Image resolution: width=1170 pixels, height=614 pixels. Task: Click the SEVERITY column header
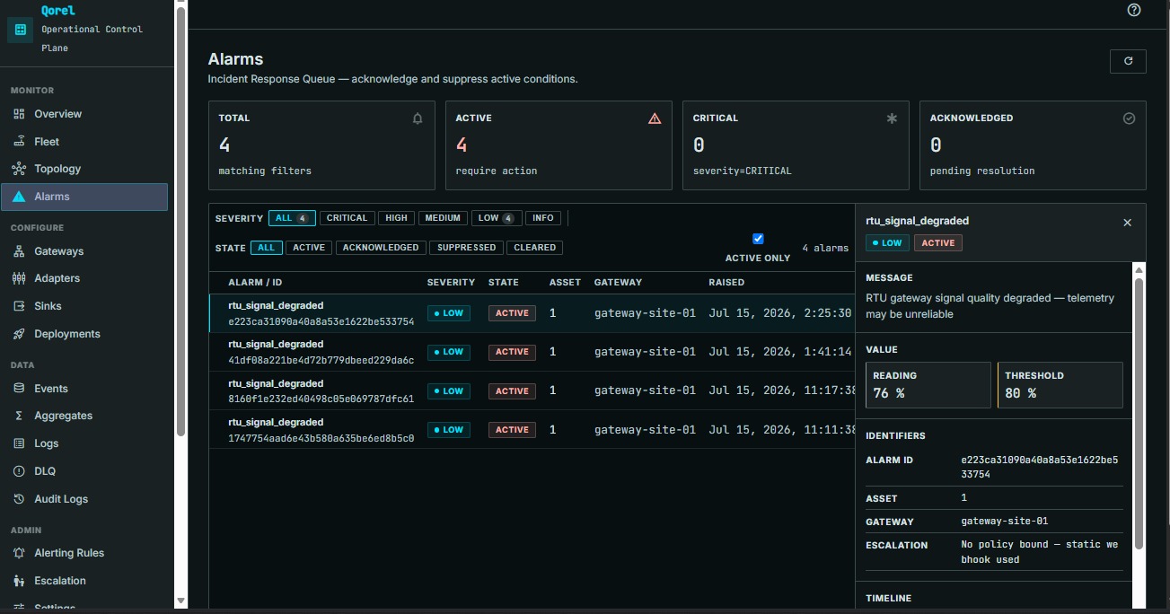[x=451, y=283]
